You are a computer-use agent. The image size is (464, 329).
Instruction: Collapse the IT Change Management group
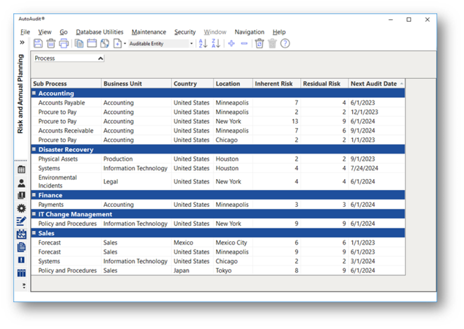34,214
